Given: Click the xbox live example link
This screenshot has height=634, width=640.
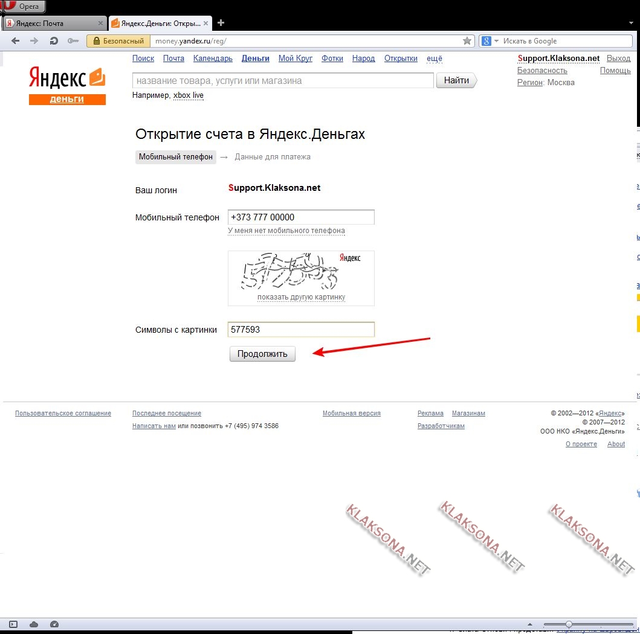Looking at the screenshot, I should (x=188, y=95).
